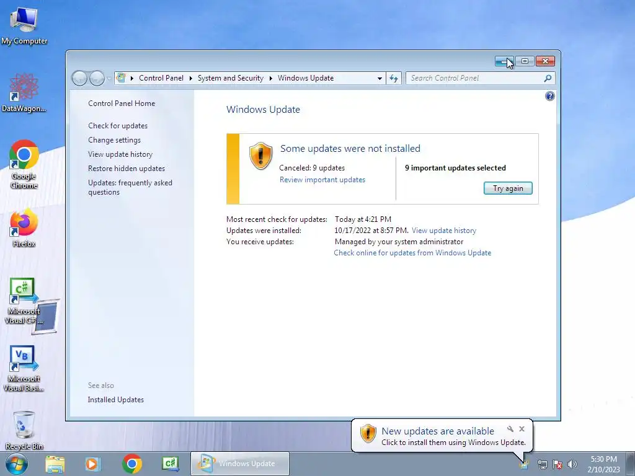Expand arrow after System and Security breadcrumb

[271, 78]
